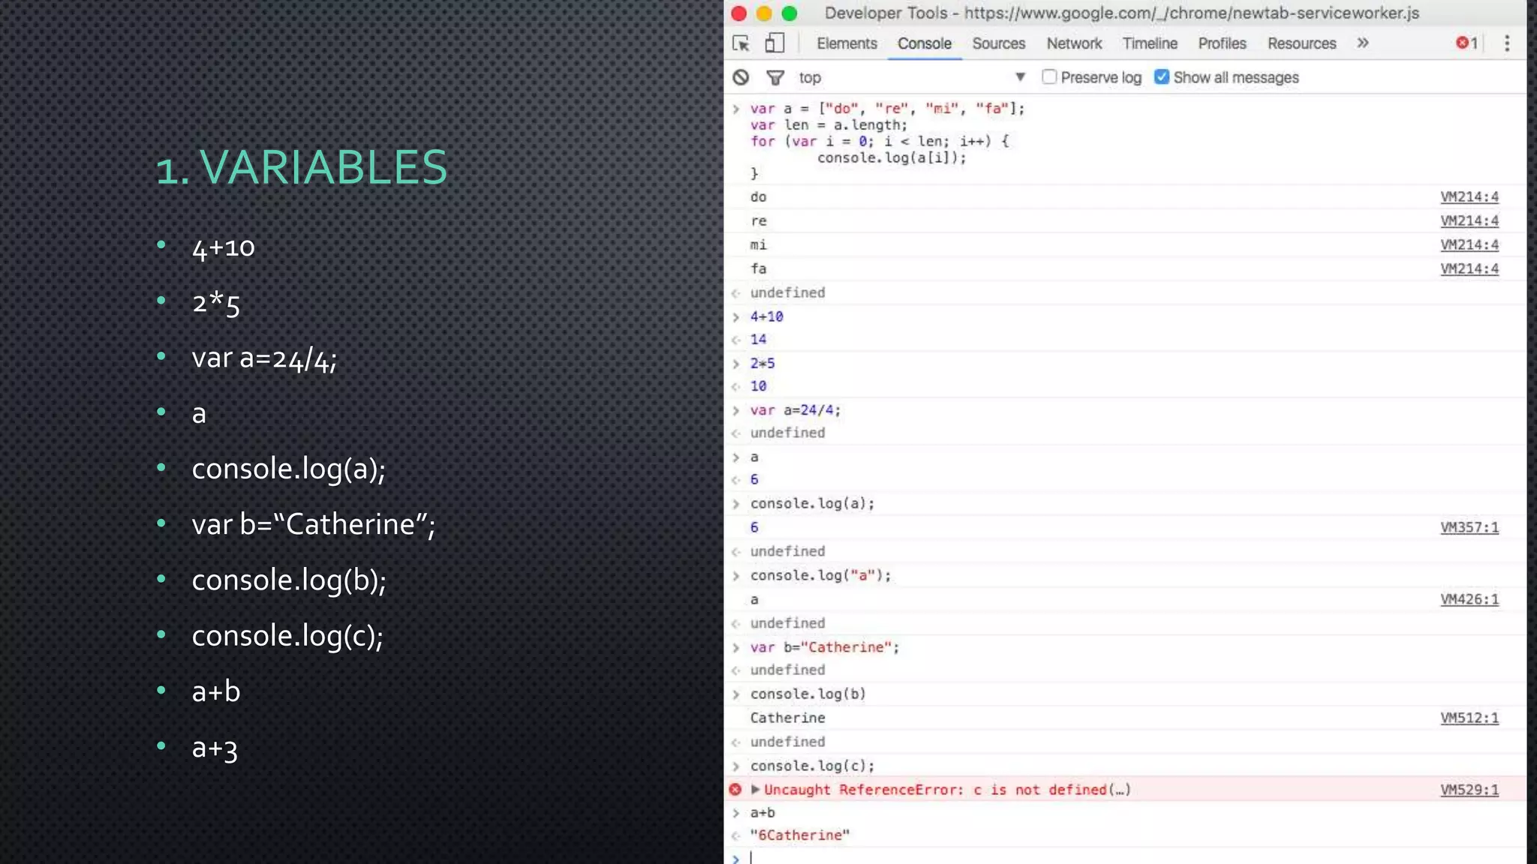Open VM214:4 link beside 're' output
Image resolution: width=1537 pixels, height=864 pixels.
[x=1469, y=220]
